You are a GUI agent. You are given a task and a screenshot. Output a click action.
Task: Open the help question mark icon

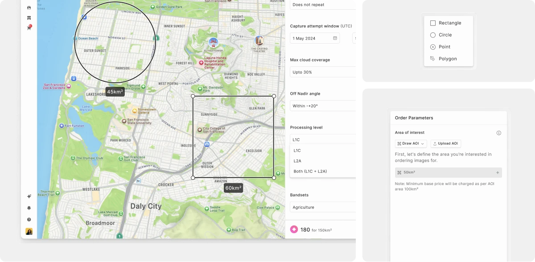(x=29, y=219)
